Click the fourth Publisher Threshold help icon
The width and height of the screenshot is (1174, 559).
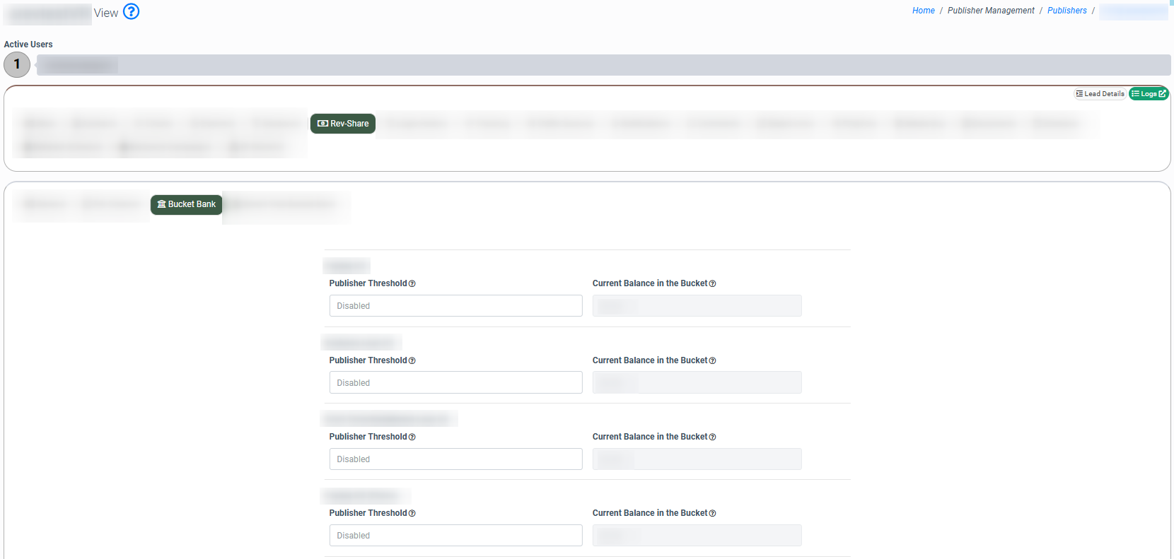(412, 514)
